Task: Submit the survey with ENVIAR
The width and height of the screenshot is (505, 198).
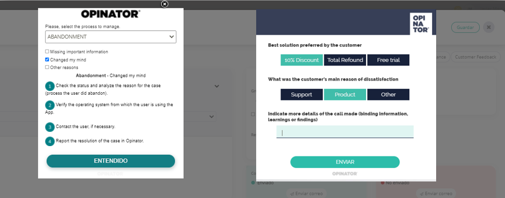Action: [x=345, y=162]
